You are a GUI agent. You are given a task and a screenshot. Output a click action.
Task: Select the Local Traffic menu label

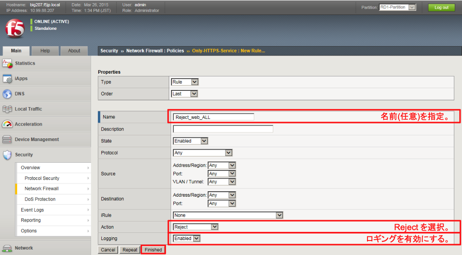[x=29, y=109]
